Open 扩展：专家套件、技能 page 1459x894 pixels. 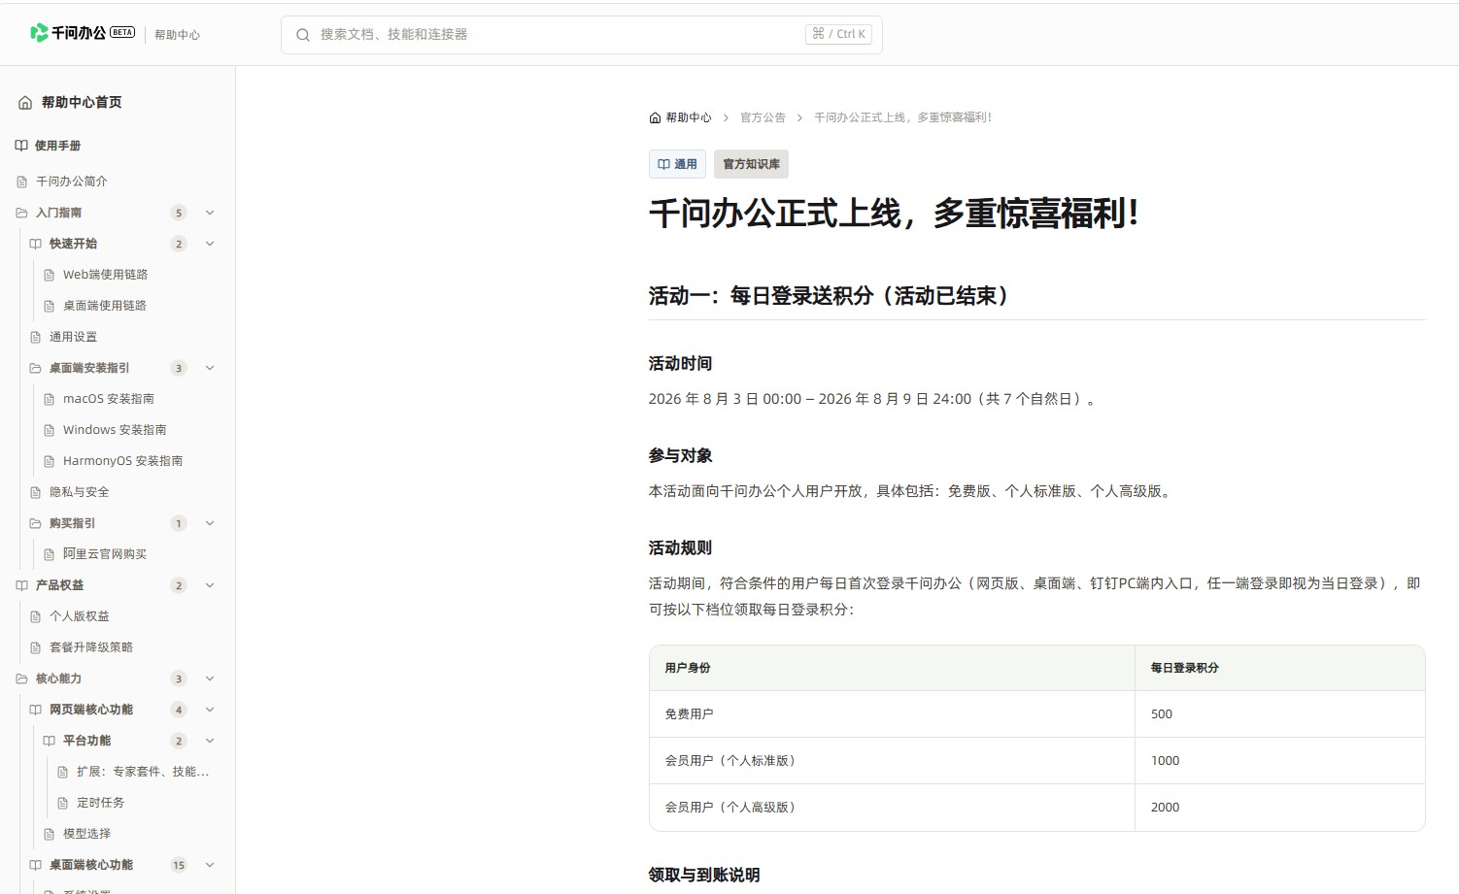tap(143, 772)
